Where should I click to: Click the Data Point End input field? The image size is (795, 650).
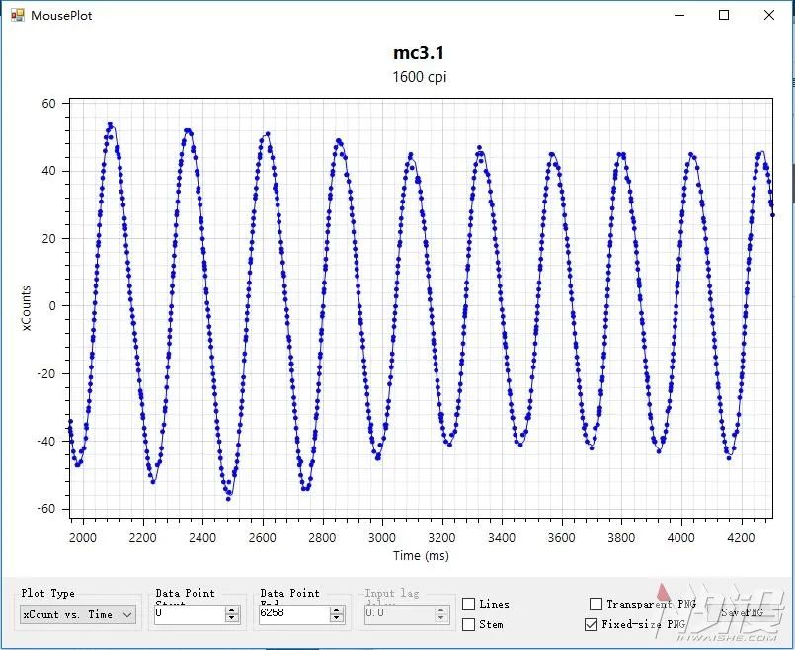pyautogui.click(x=293, y=614)
